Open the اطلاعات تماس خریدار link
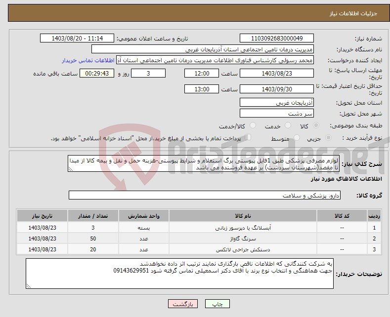This screenshot has width=390, height=317. [x=88, y=60]
